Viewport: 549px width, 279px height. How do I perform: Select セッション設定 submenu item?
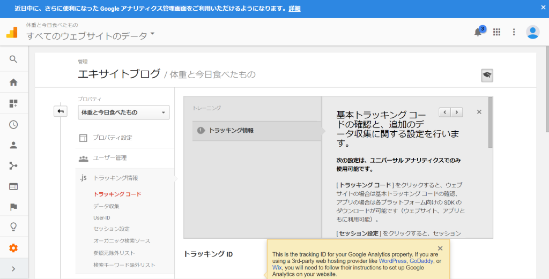pyautogui.click(x=112, y=229)
